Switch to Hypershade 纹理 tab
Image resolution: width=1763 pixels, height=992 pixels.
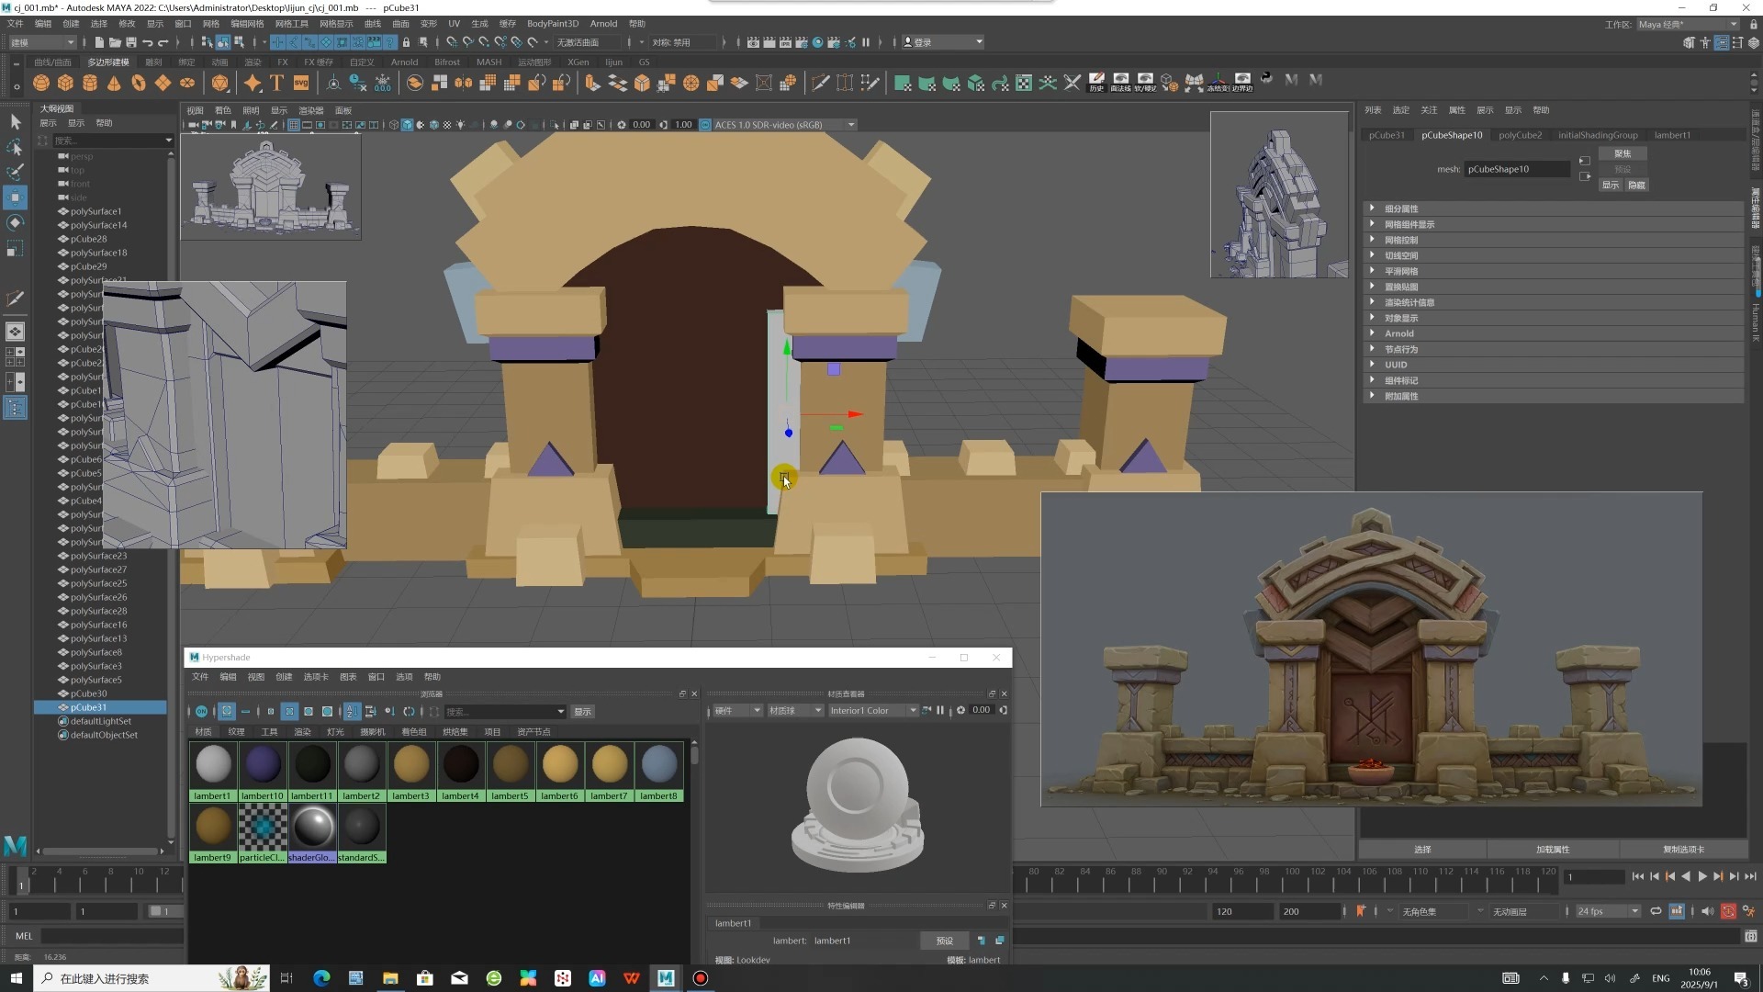(237, 732)
